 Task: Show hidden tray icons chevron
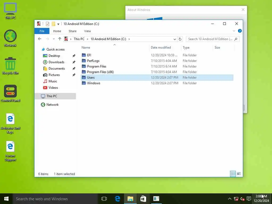pos(229,199)
